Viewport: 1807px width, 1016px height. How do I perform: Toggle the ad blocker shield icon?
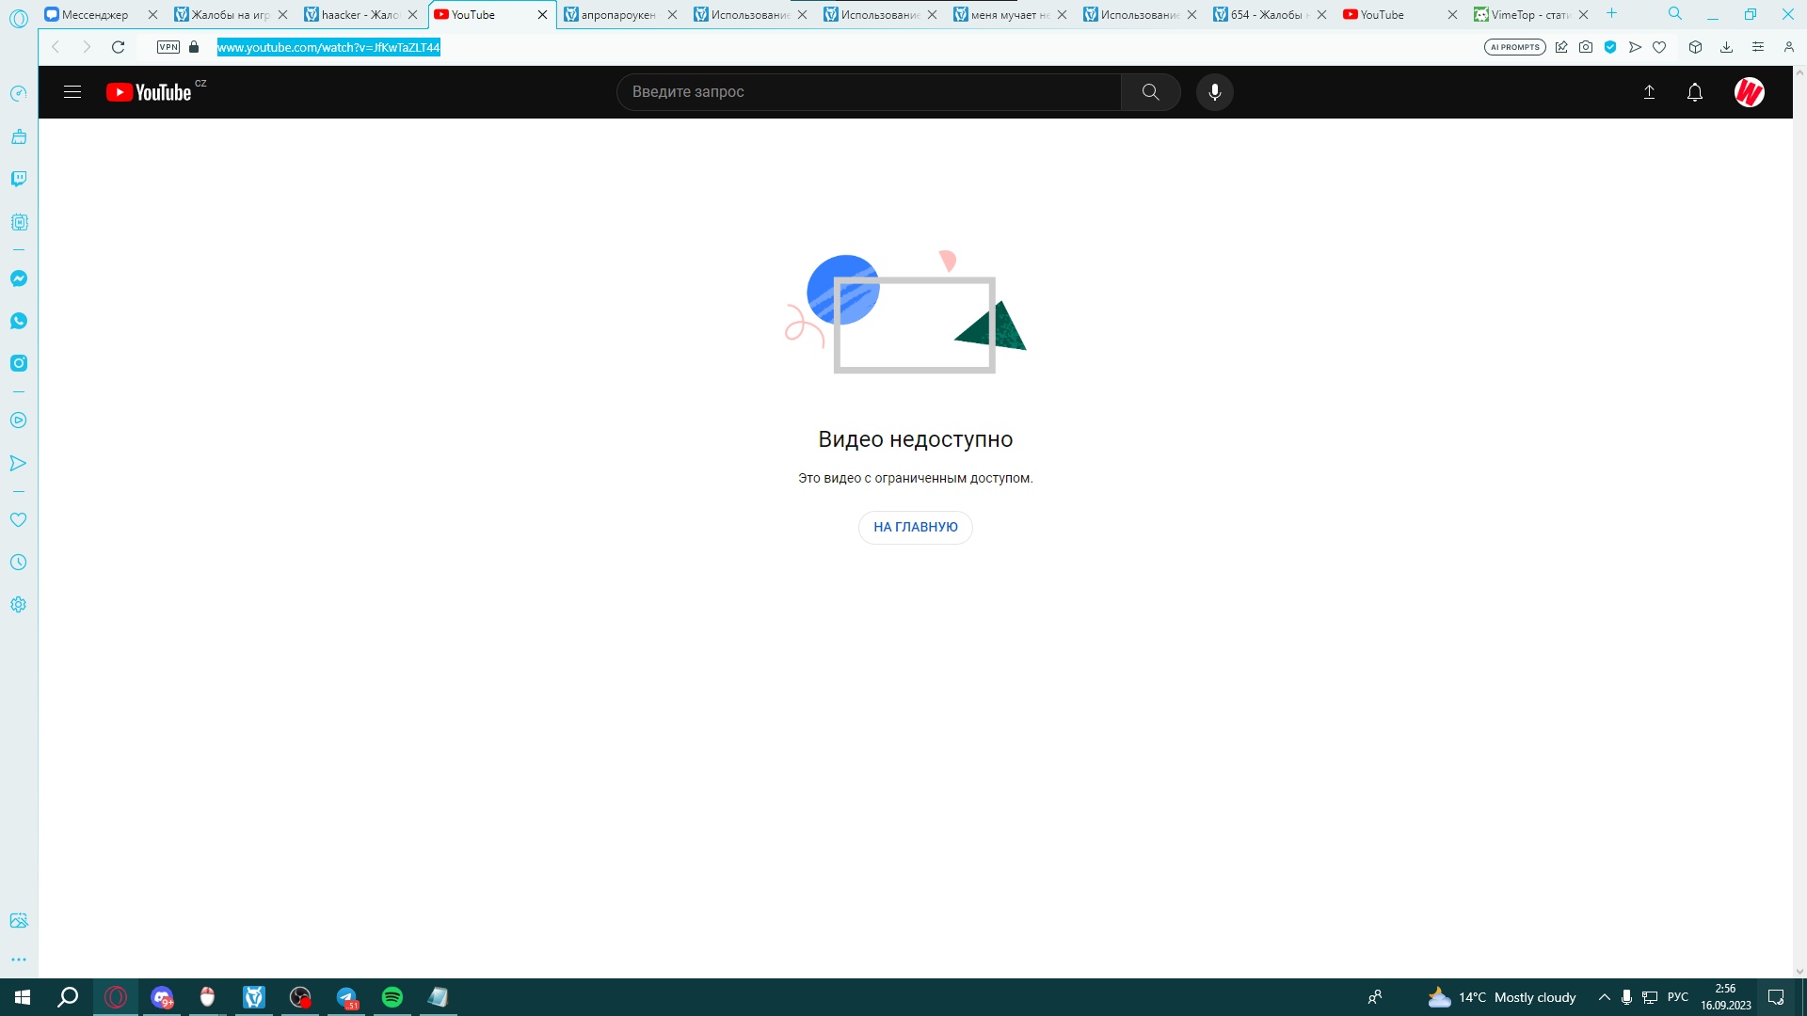[x=1610, y=47]
